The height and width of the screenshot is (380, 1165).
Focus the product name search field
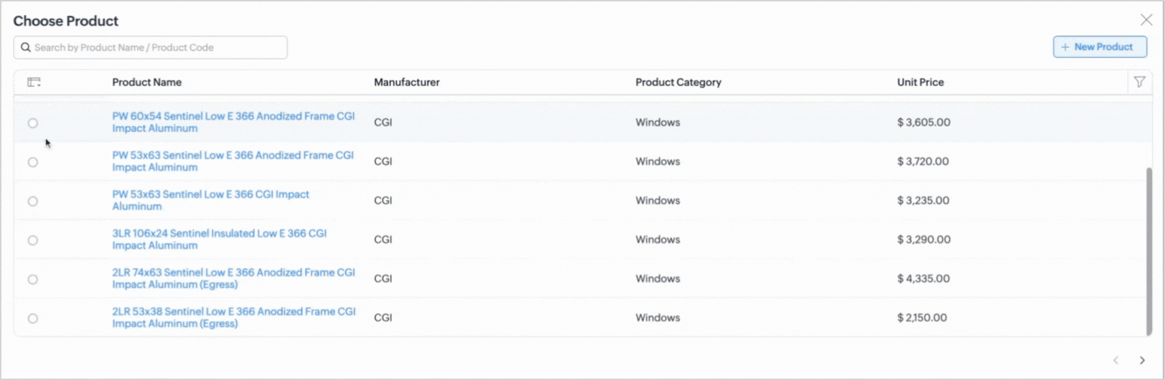pyautogui.click(x=157, y=48)
